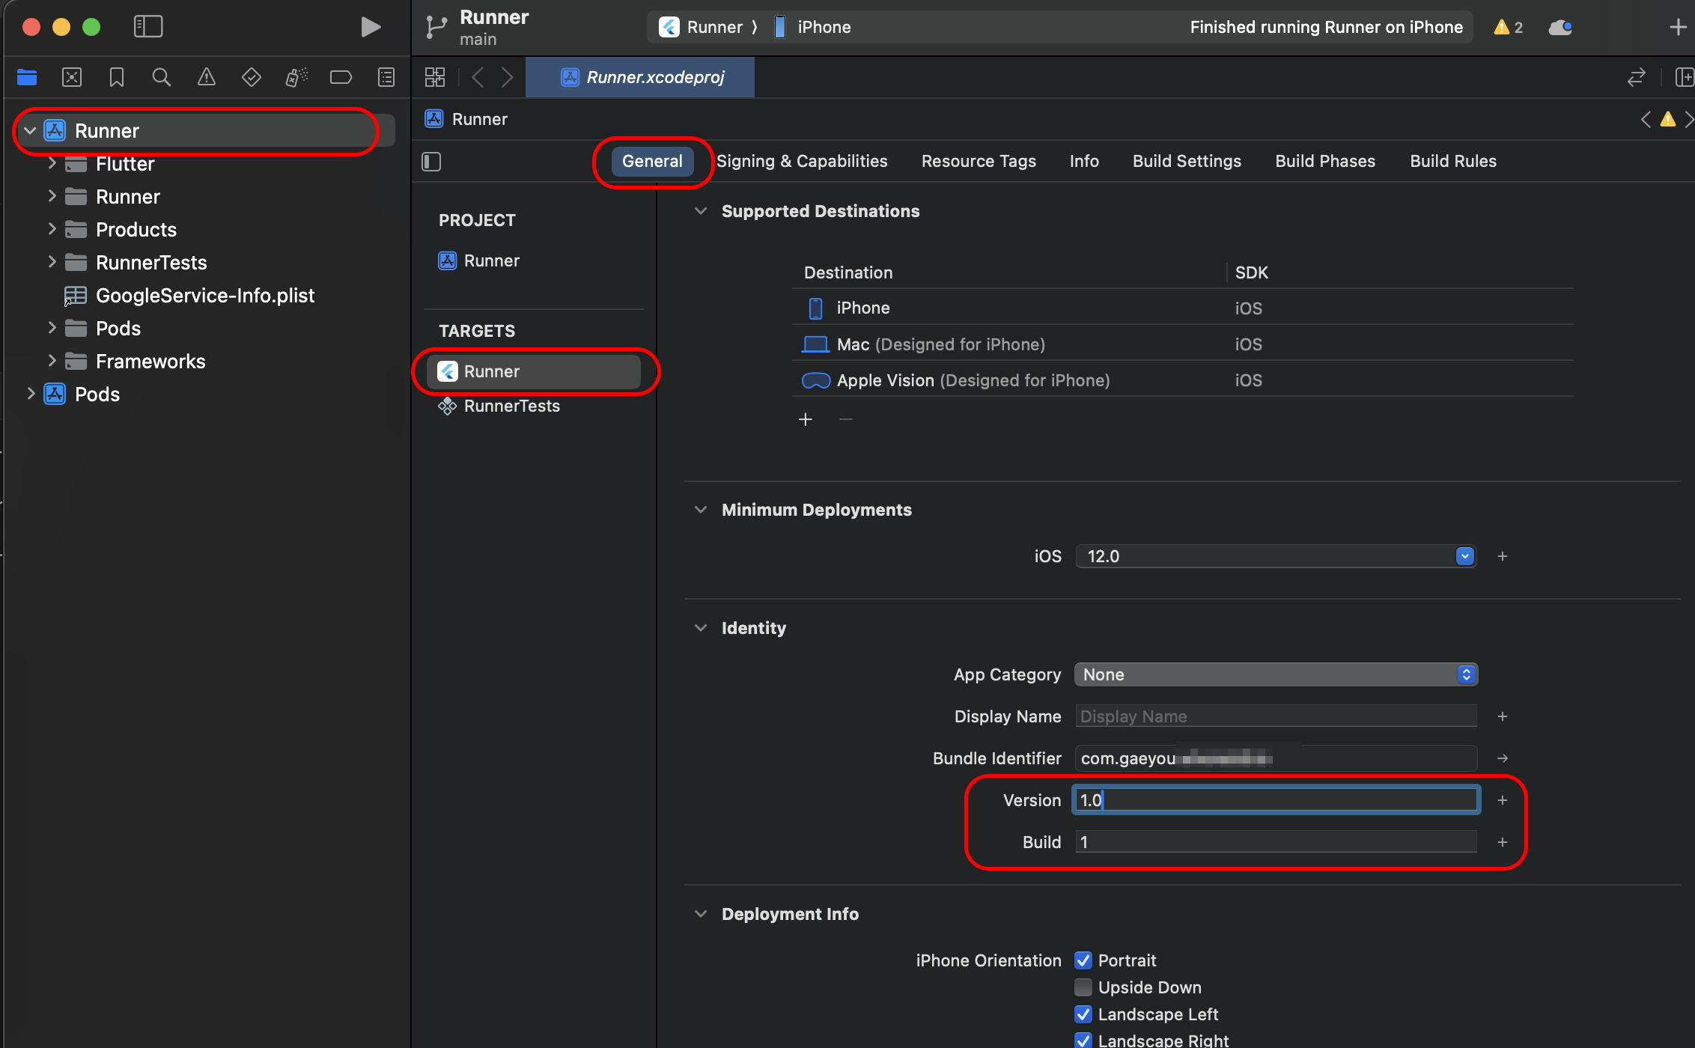Open the breakpoint navigator icon
The image size is (1695, 1048).
[341, 77]
